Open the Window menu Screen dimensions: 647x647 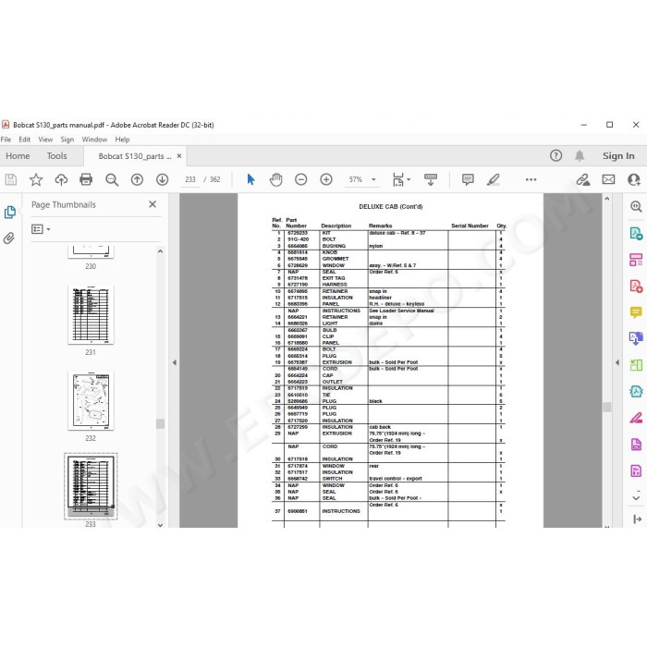[94, 140]
